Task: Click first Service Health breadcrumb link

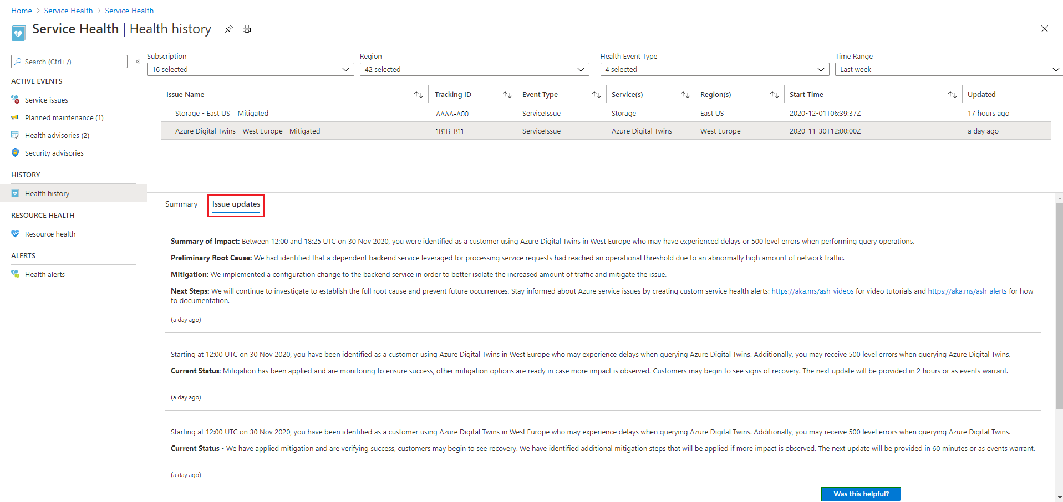Action: (x=69, y=11)
